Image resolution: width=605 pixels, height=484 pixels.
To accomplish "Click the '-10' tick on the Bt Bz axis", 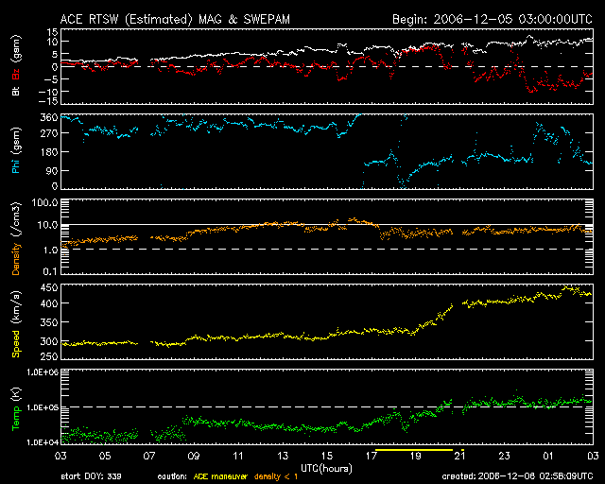I will (x=48, y=92).
